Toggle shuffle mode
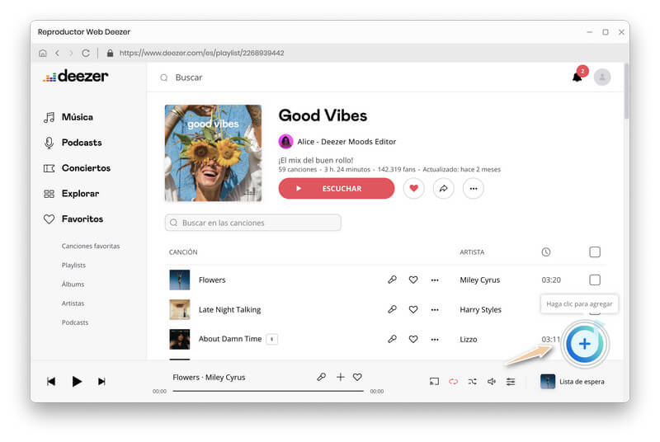This screenshot has height=442, width=660. [x=472, y=382]
